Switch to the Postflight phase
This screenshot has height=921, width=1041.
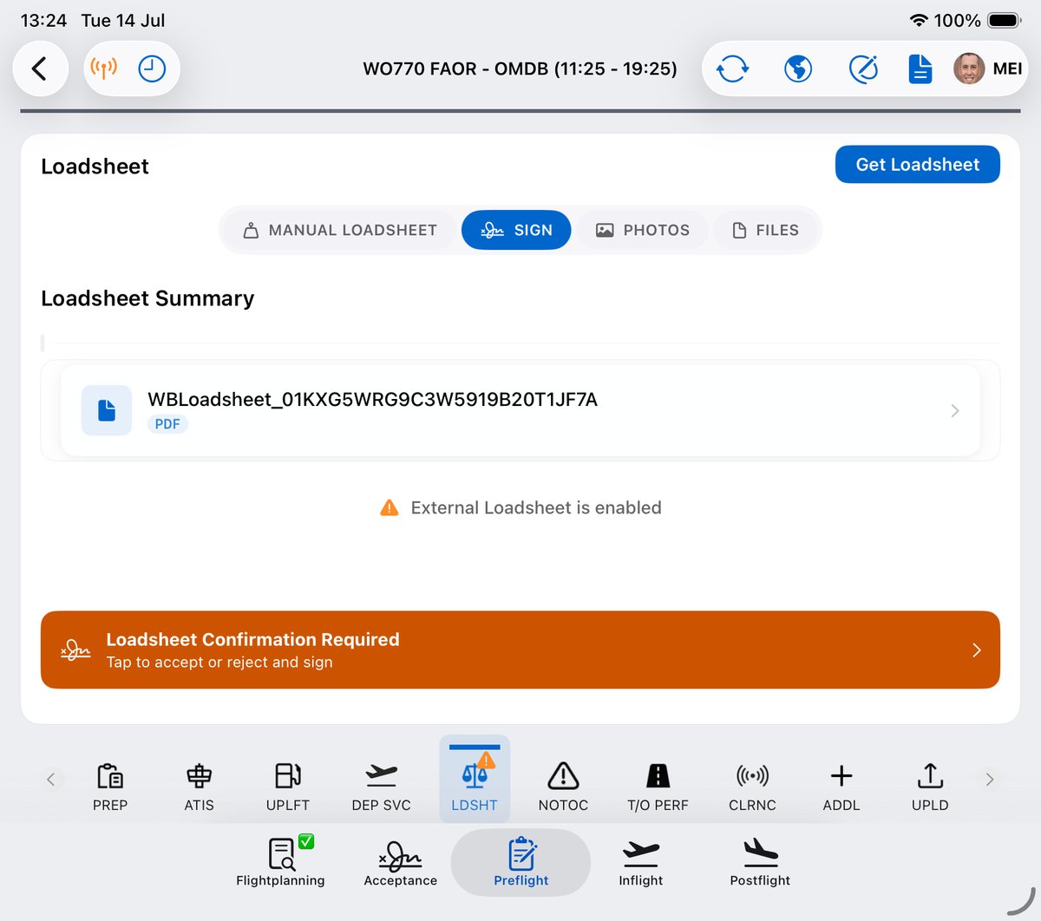760,861
